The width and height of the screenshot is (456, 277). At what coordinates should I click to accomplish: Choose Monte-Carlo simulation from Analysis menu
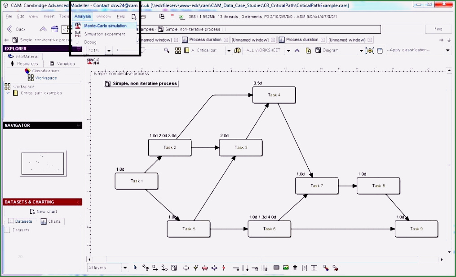(x=105, y=26)
